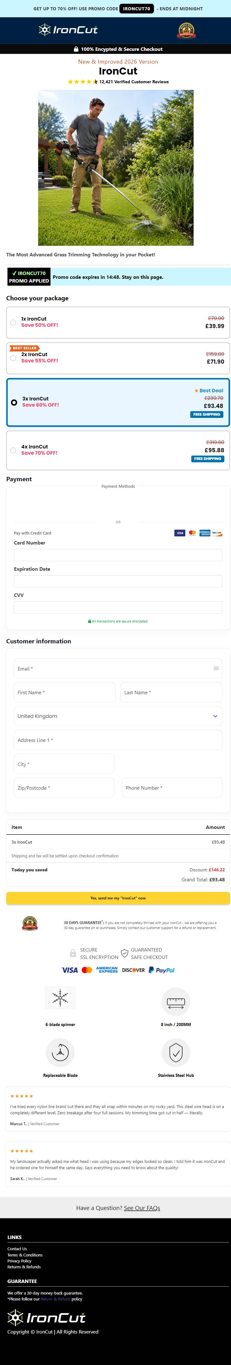This screenshot has width=231, height=1365.
Task: Choose the 4x IronCut package radio
Action: pos(13,450)
